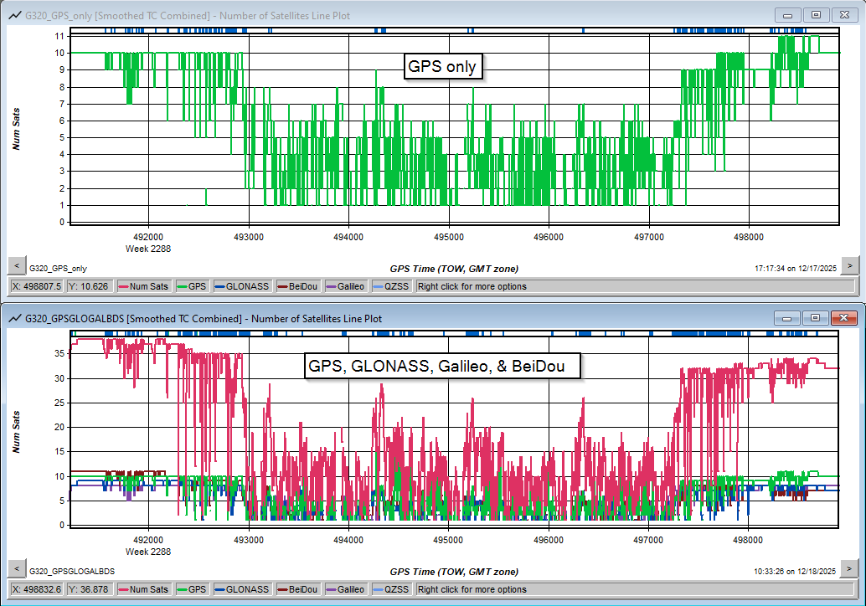The height and width of the screenshot is (606, 866).
Task: Click X: 498832.6 readout in GPSGLOGALBDS status bar
Action: pos(38,589)
